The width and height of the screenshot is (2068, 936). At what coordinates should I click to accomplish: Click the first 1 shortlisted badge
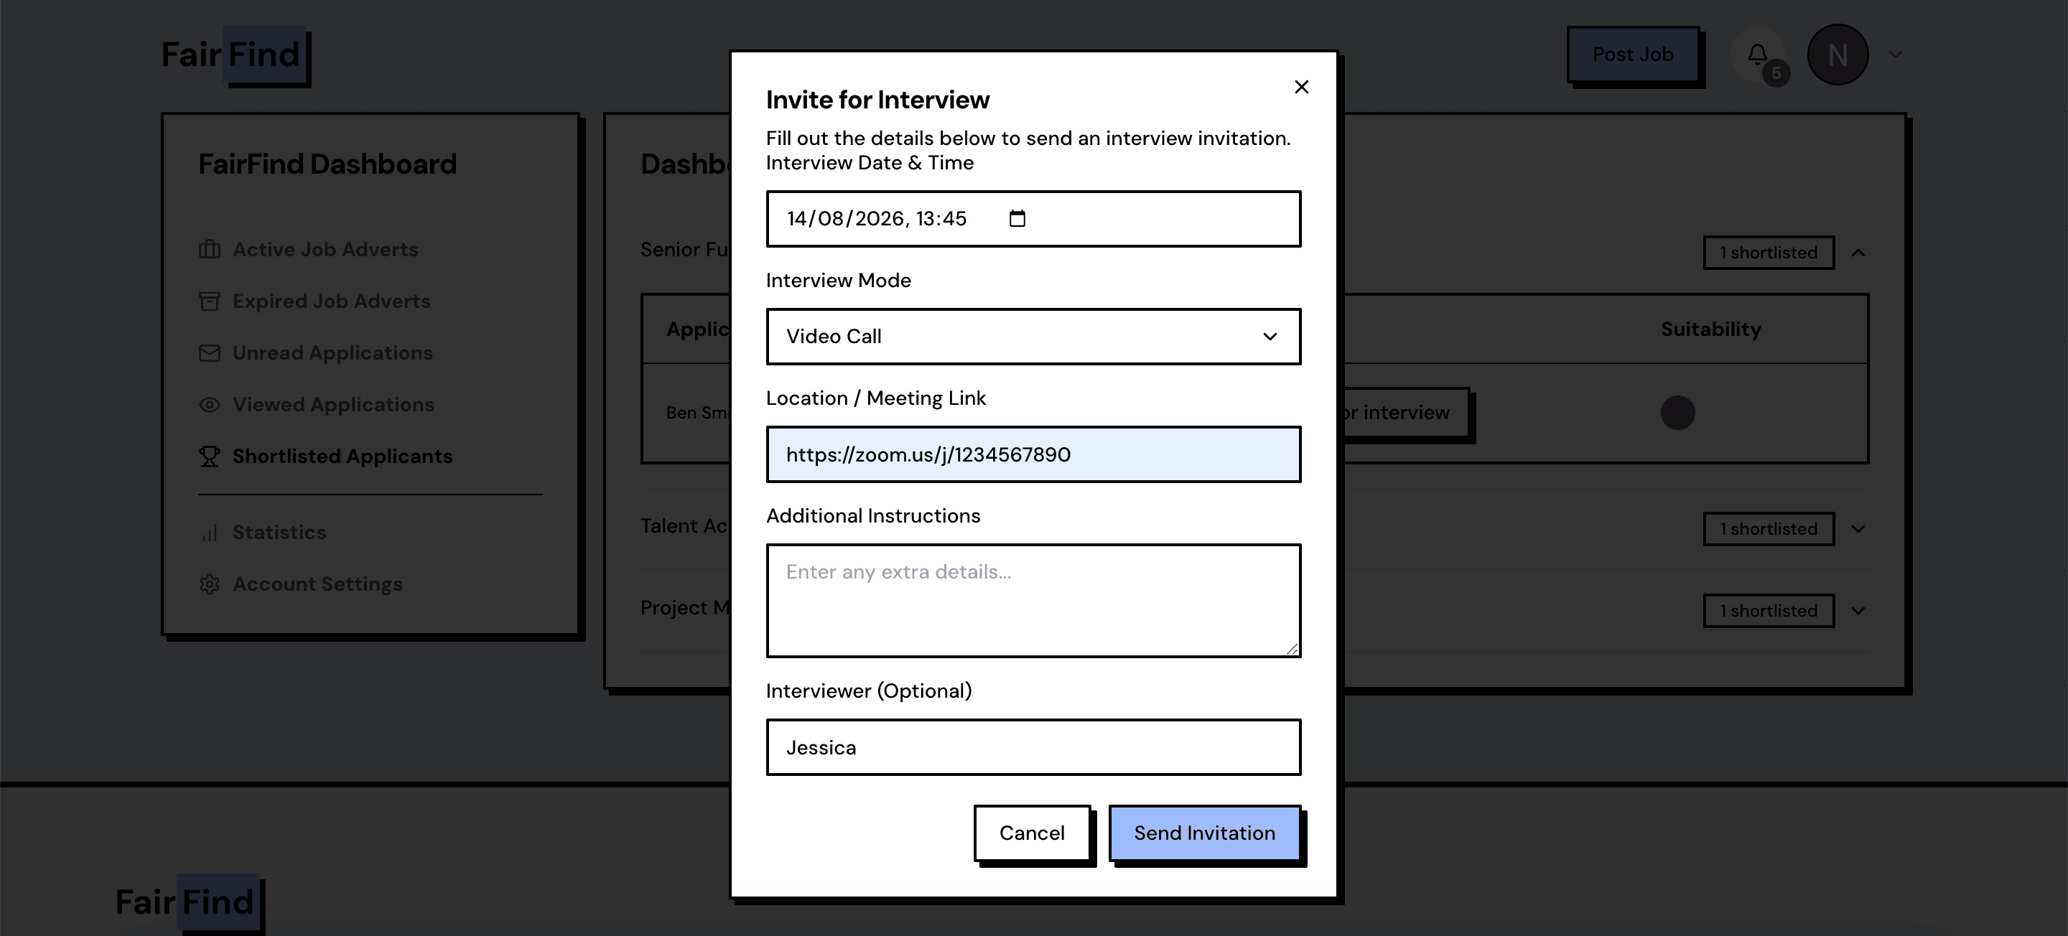pos(1769,253)
